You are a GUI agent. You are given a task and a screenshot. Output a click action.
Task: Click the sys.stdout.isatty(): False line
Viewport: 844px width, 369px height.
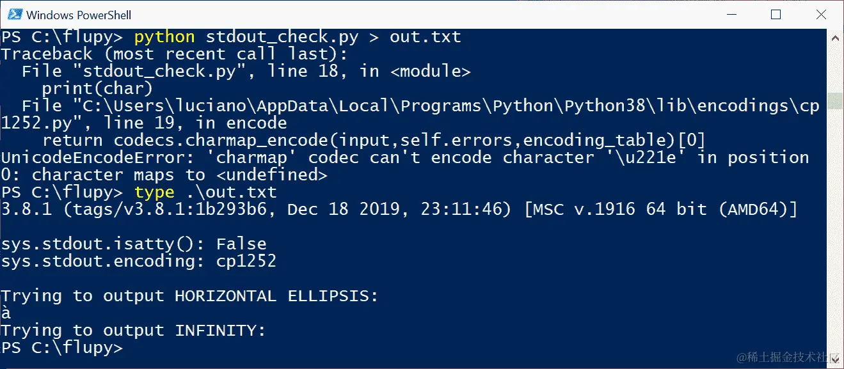pos(133,244)
